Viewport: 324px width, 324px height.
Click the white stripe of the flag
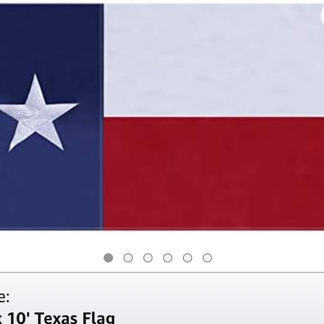213,60
